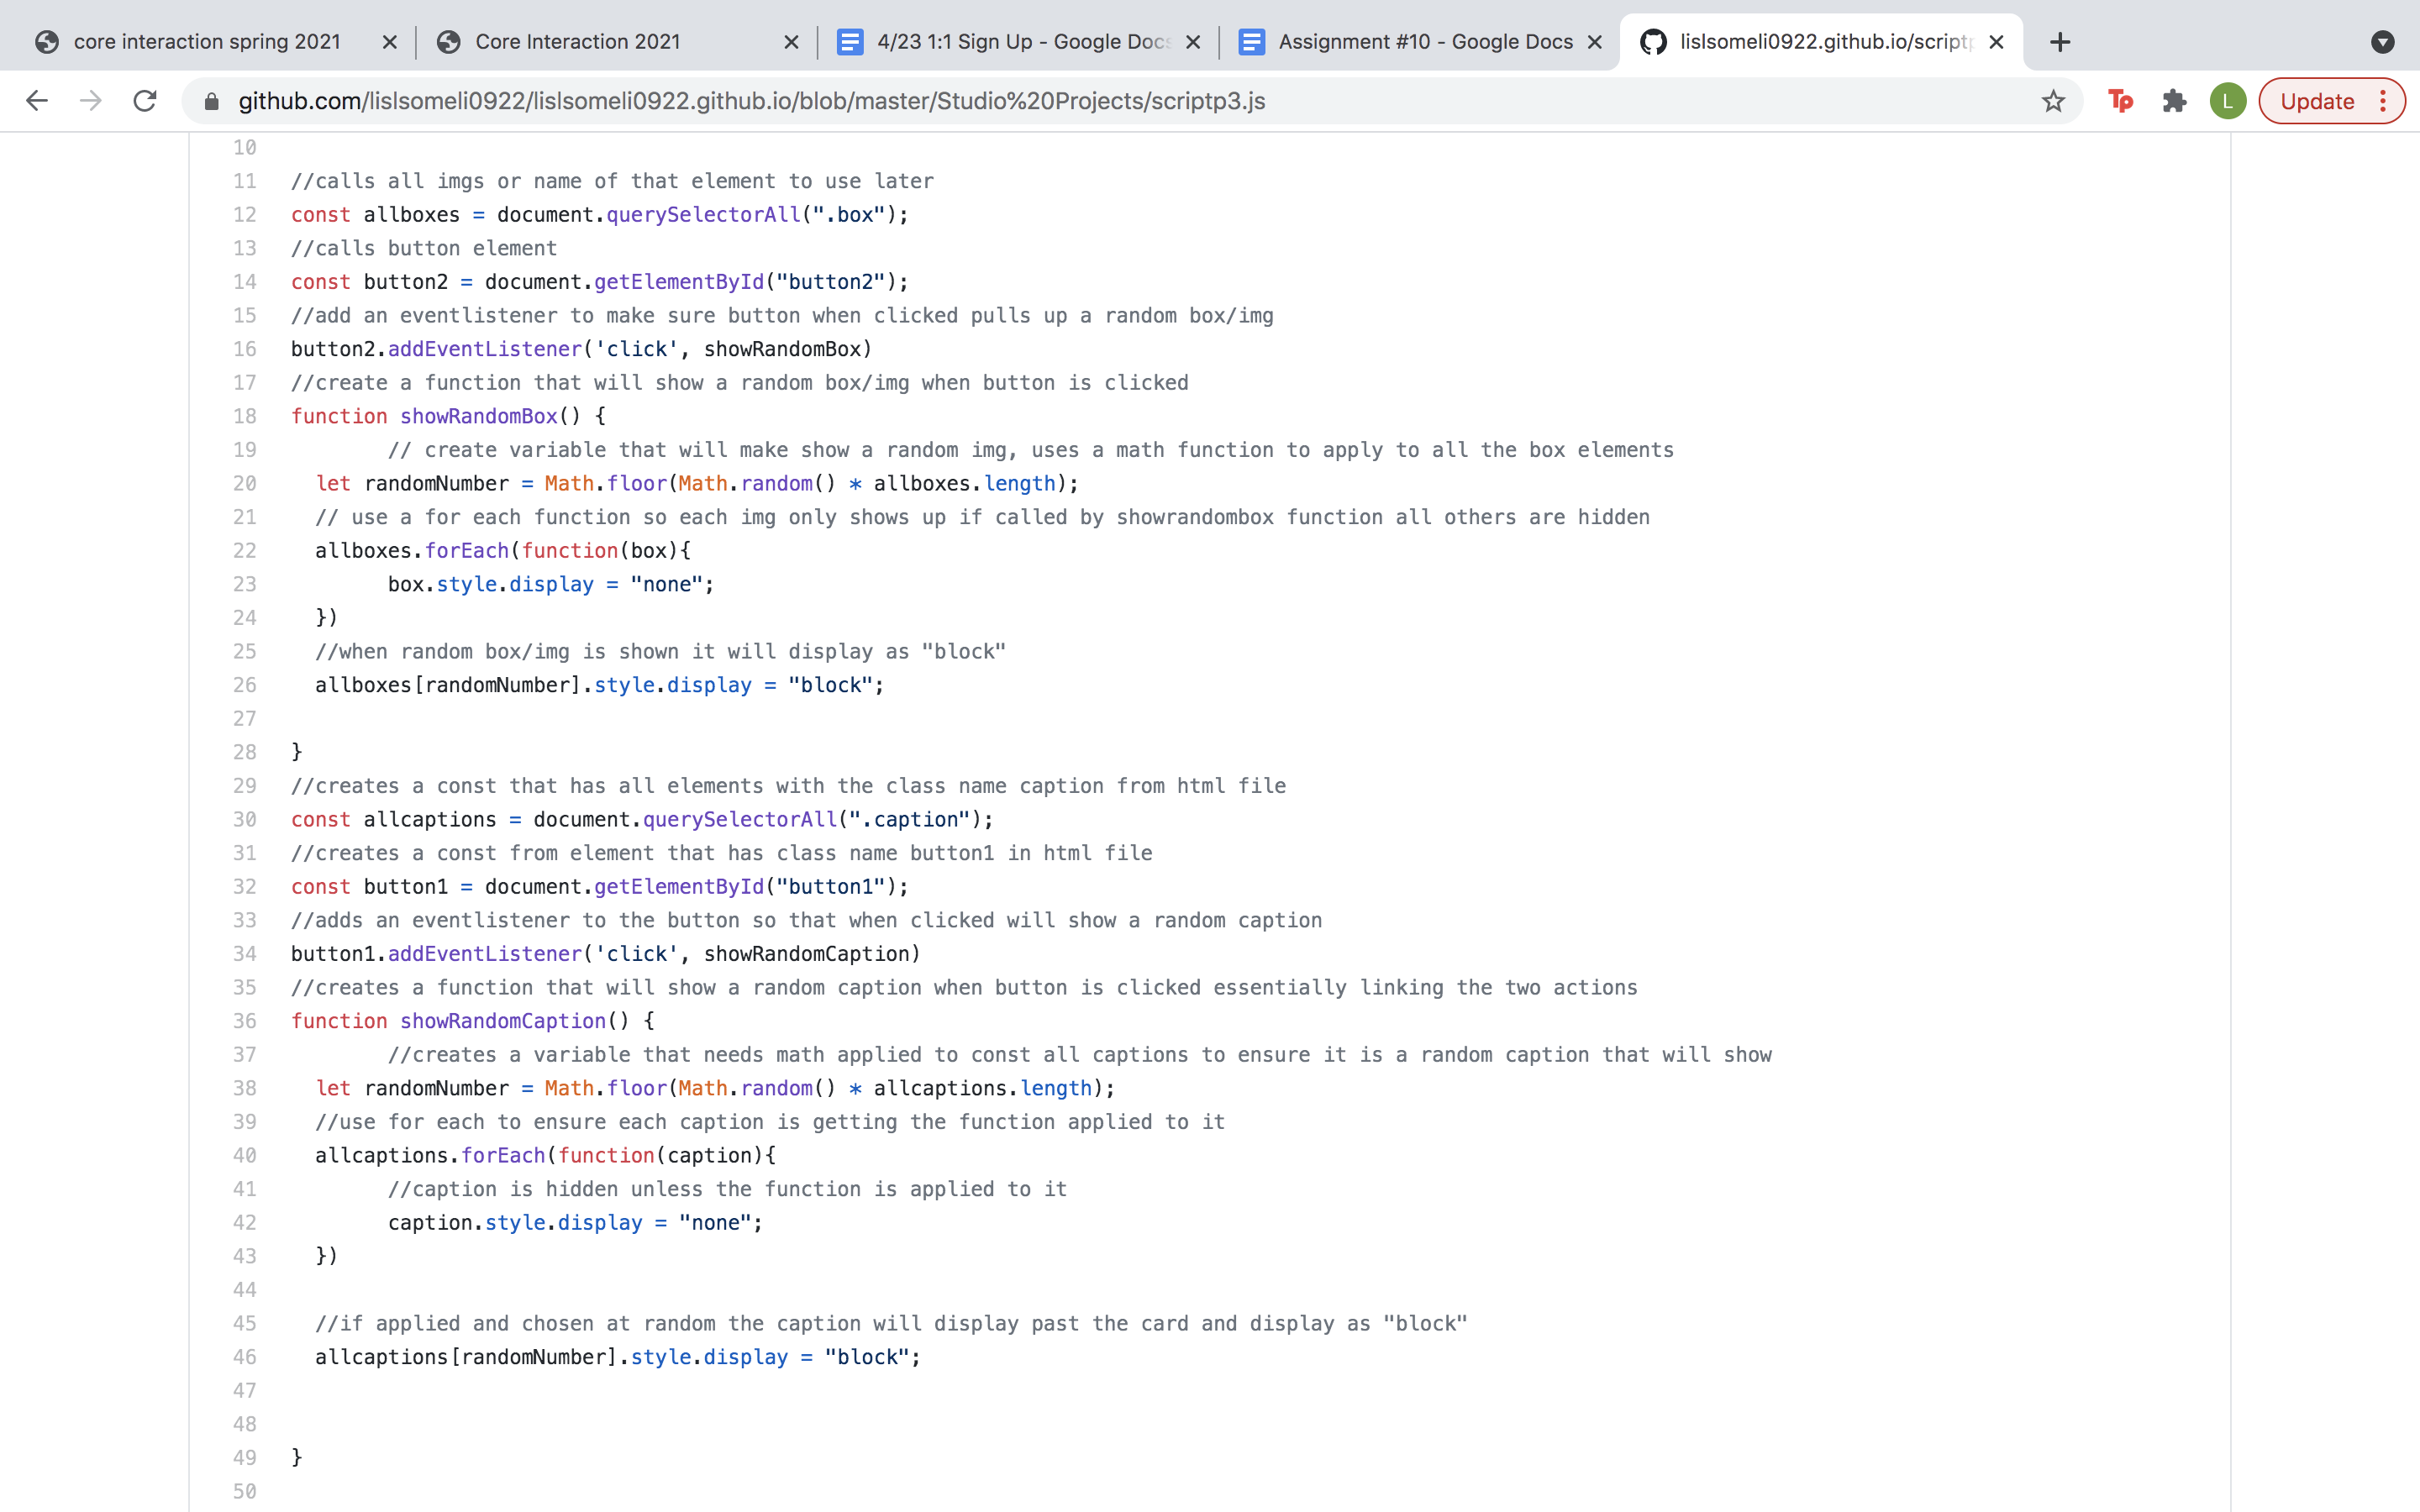Switch to 4/23 1:1 Sign Up tab

click(x=1020, y=42)
